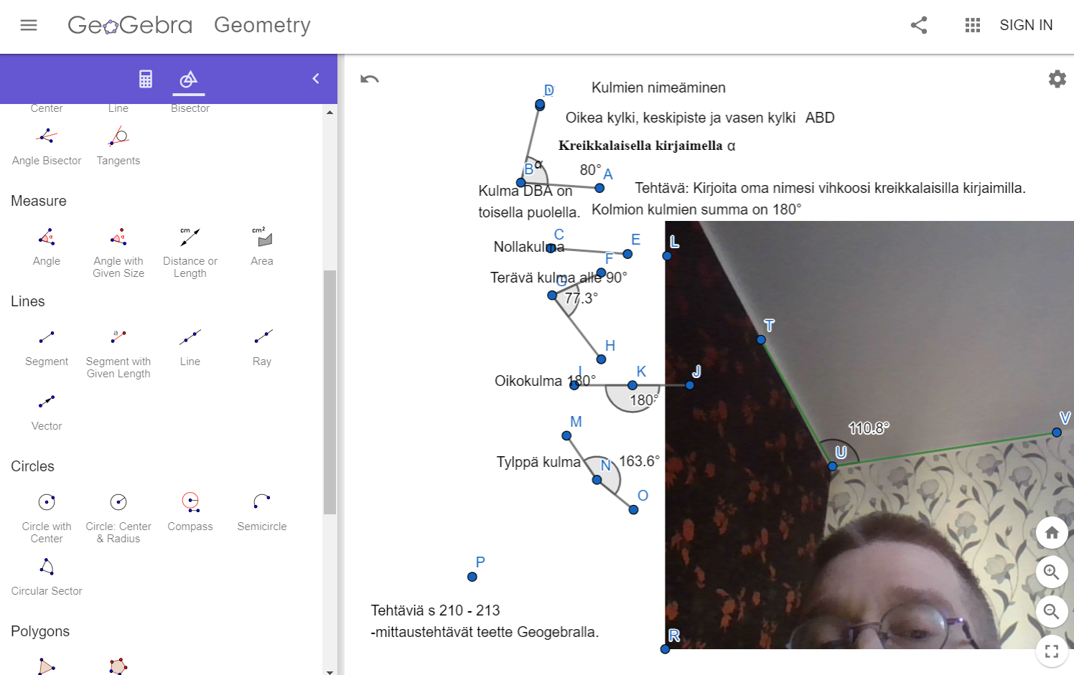Click the scrollbar up arrow
This screenshot has height=675, width=1074.
(x=330, y=112)
